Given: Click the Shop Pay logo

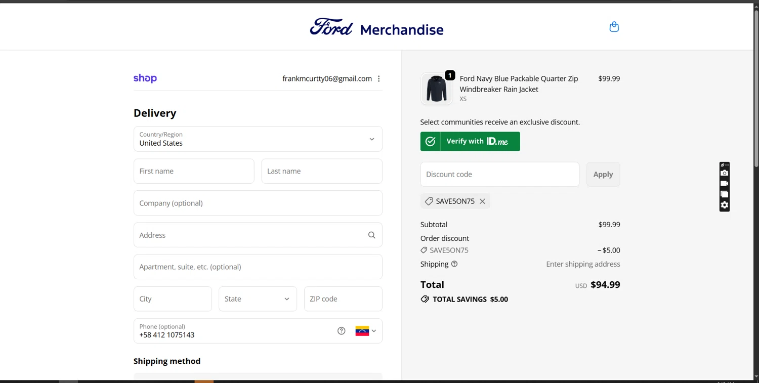Looking at the screenshot, I should 145,78.
